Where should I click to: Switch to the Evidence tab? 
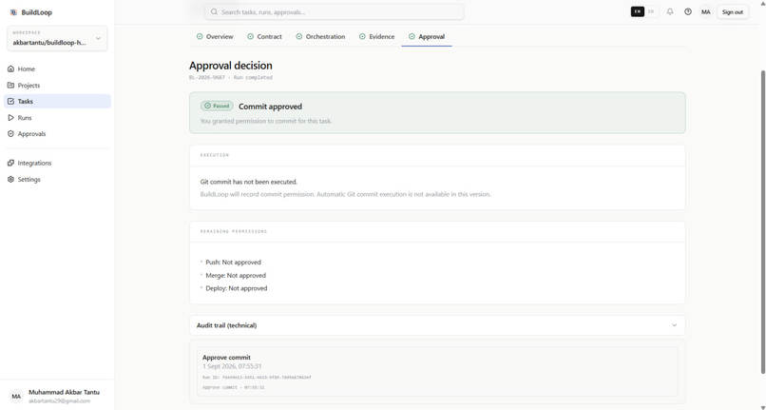[x=376, y=37]
